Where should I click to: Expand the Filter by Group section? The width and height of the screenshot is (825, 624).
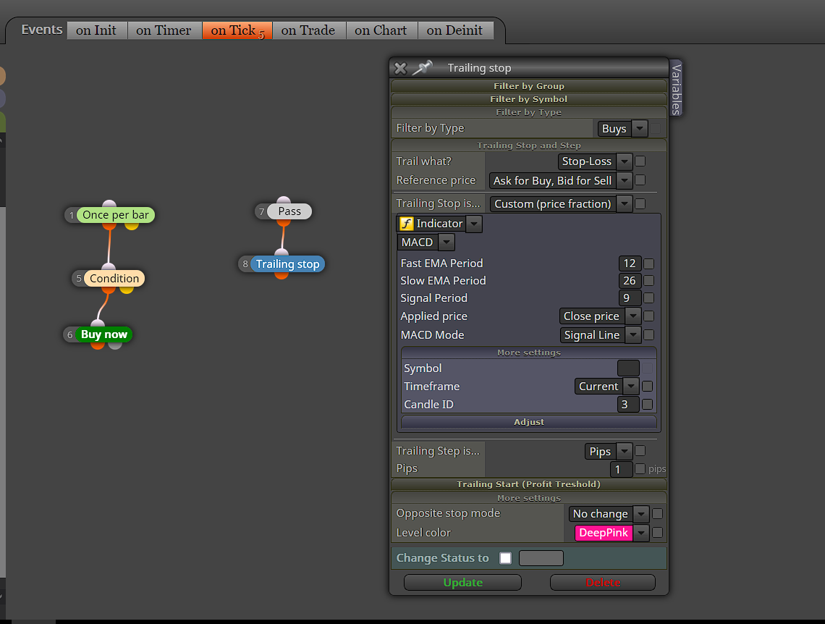tap(529, 85)
